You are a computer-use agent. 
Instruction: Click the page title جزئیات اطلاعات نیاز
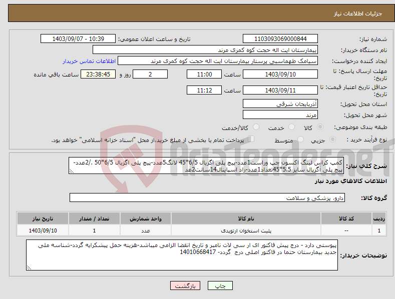358,13
